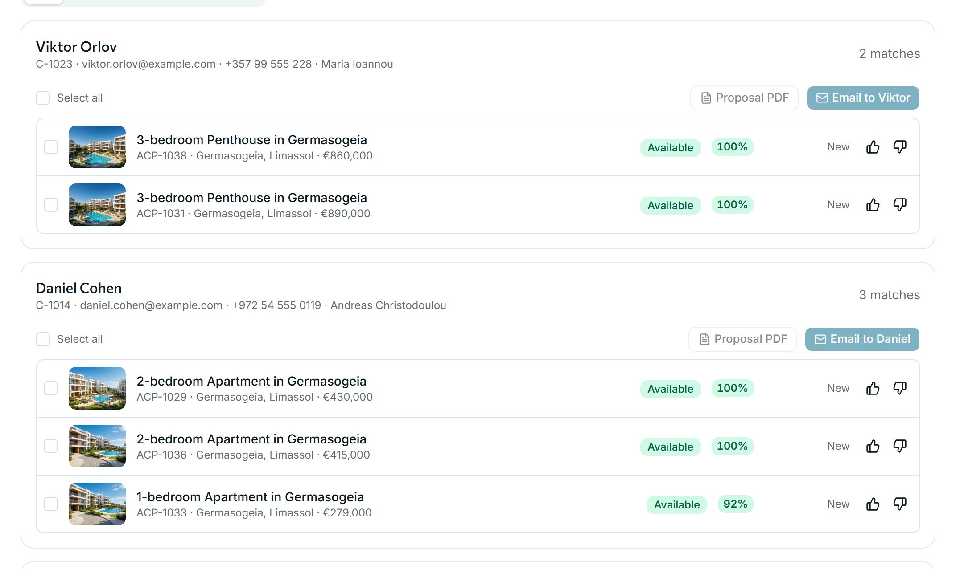Click the Viktor Orlov client name
Image resolution: width=956 pixels, height=569 pixels.
tap(76, 47)
